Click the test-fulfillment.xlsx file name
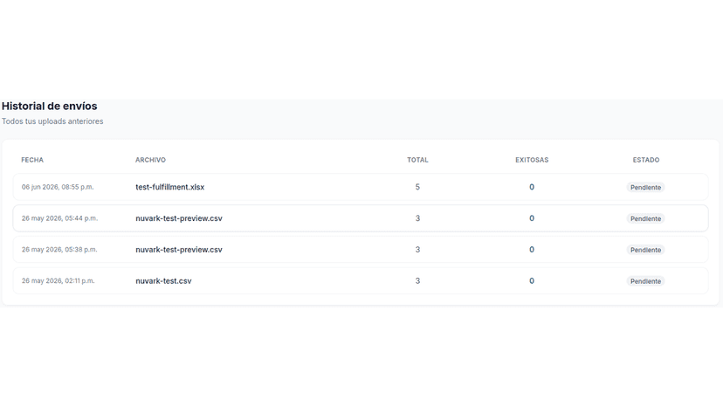 (x=169, y=187)
